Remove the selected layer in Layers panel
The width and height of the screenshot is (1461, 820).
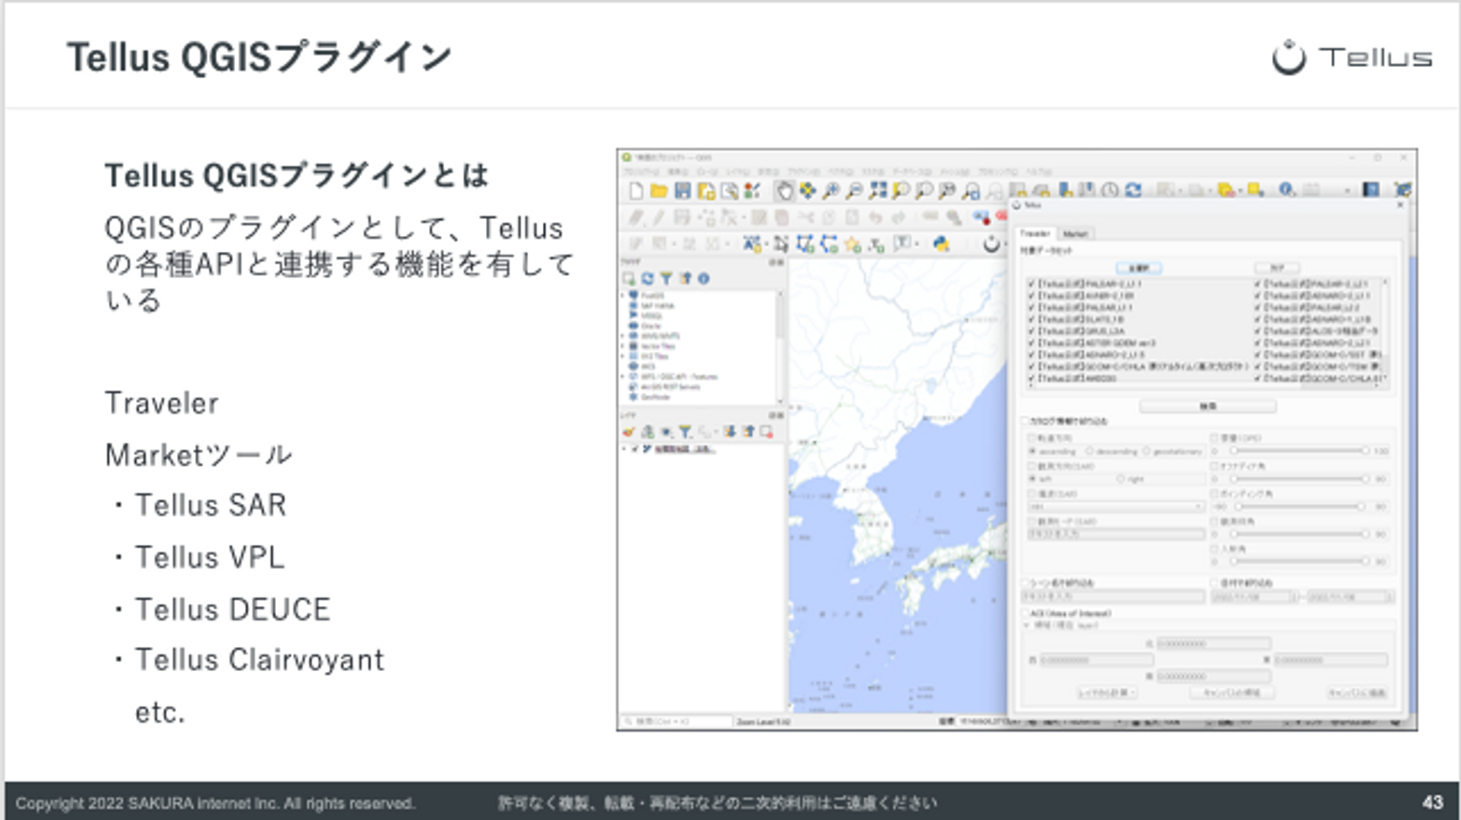[x=766, y=432]
